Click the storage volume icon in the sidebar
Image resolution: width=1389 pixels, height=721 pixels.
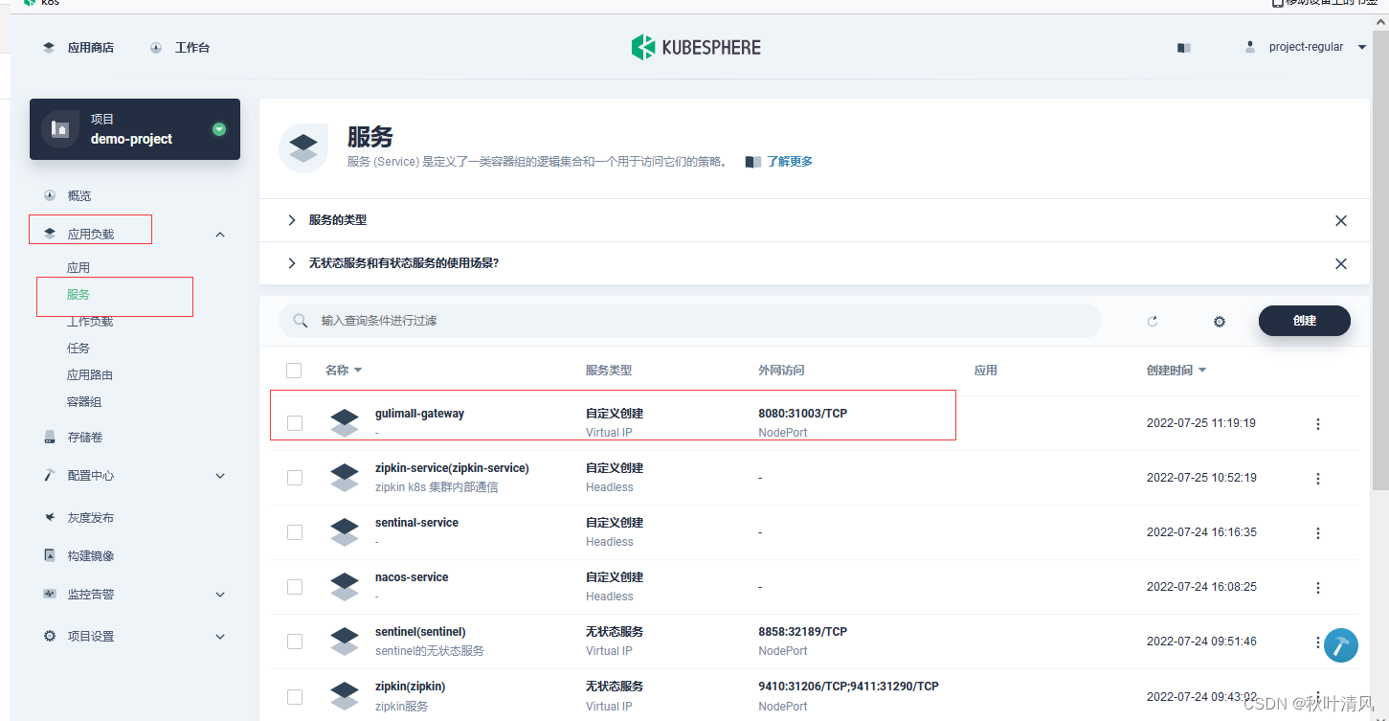(50, 437)
